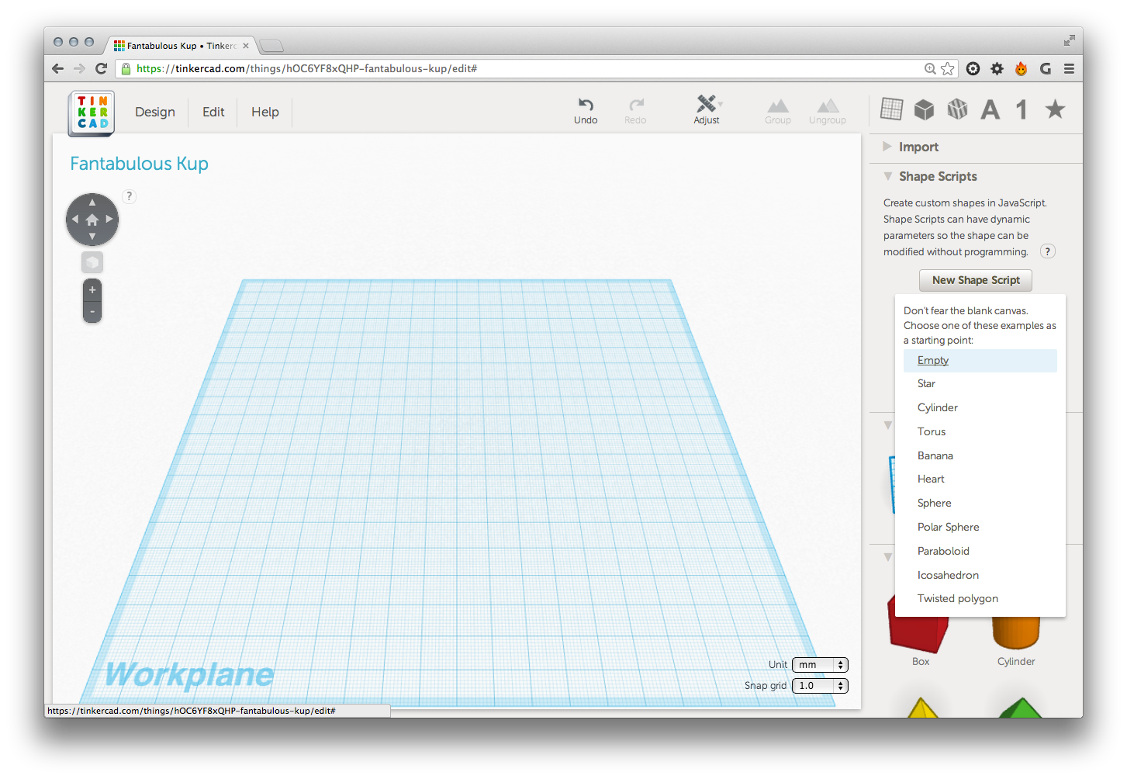Open the Design menu

pos(155,112)
